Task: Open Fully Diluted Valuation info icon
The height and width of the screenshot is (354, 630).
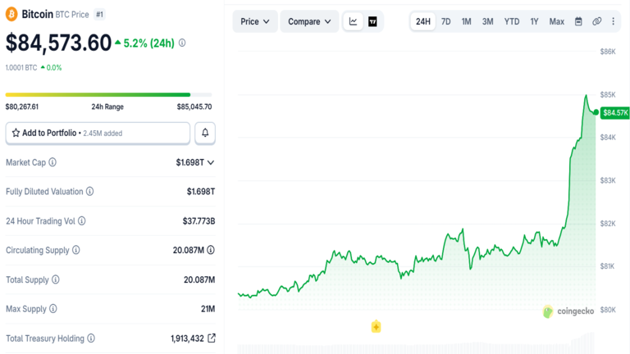Action: click(90, 192)
